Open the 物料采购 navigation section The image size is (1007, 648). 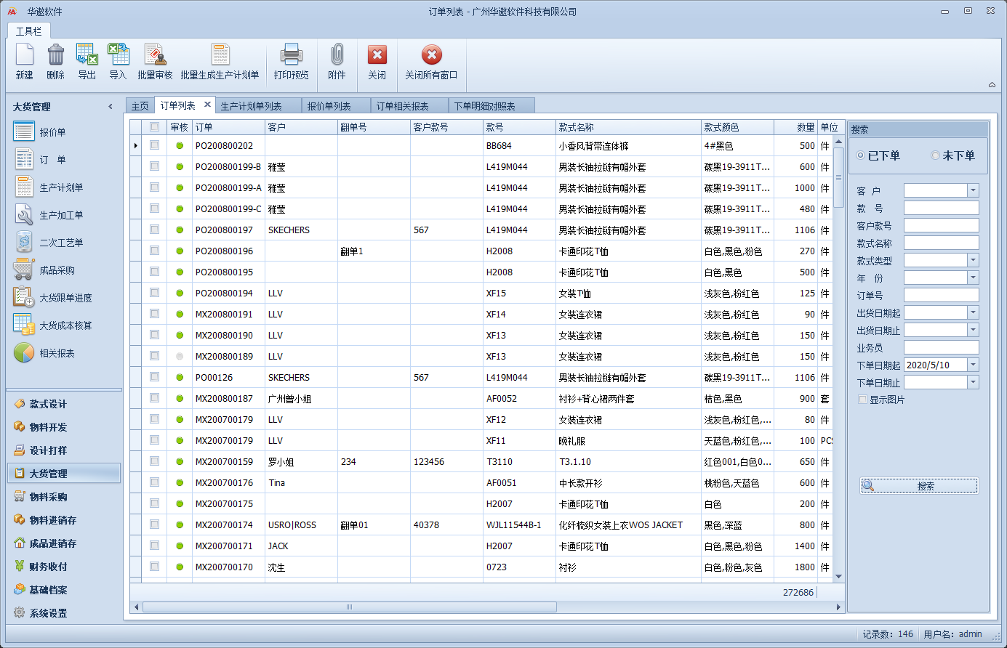click(48, 497)
